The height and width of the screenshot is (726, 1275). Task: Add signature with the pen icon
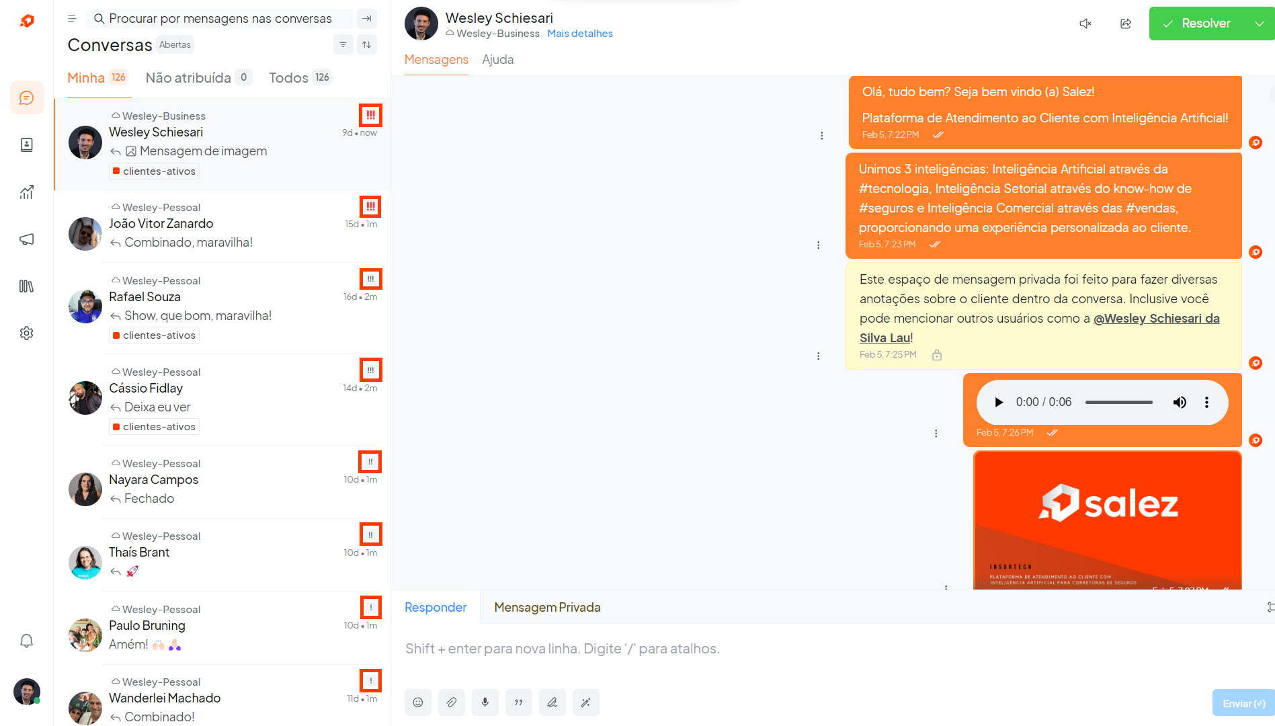coord(552,702)
